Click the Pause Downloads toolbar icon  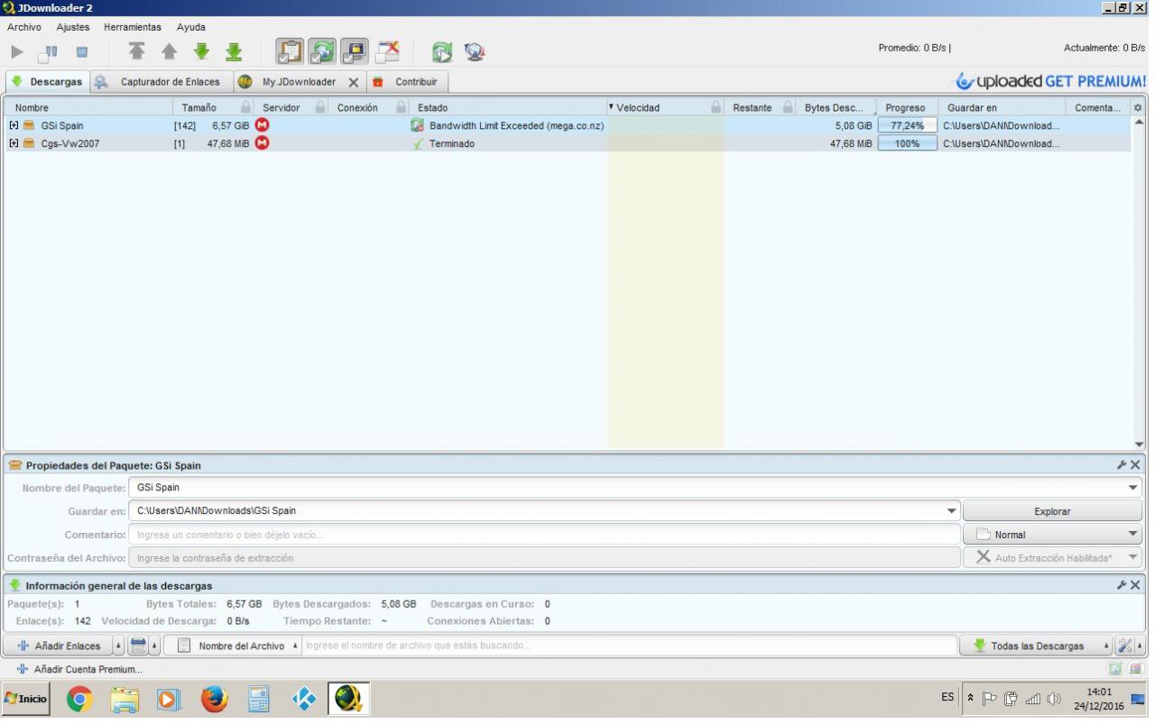(48, 52)
